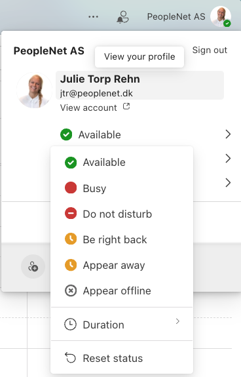Viewport: 241px width, 377px height.
Task: Open the Duration submenu
Action: (122, 325)
